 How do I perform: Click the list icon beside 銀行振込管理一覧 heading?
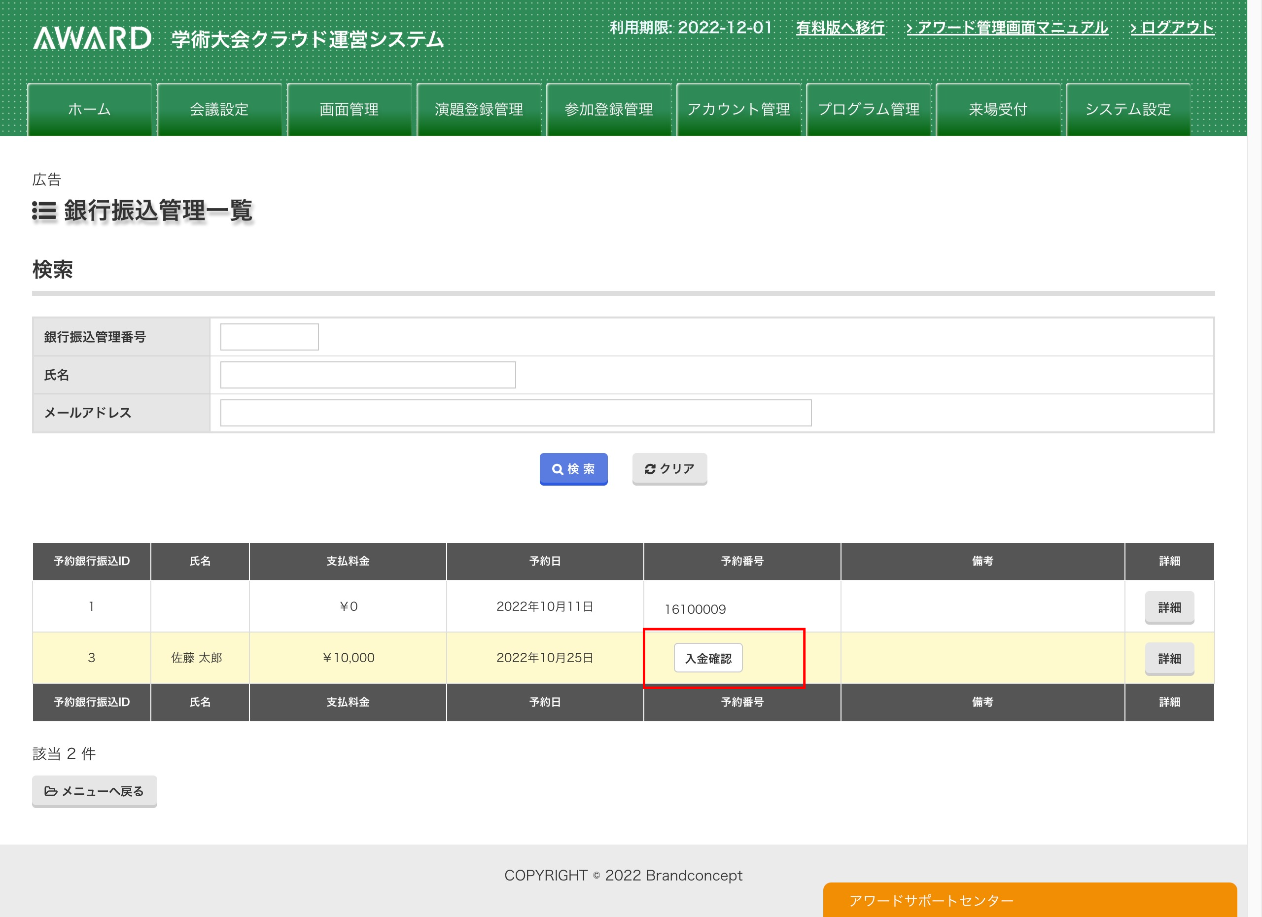(x=44, y=211)
